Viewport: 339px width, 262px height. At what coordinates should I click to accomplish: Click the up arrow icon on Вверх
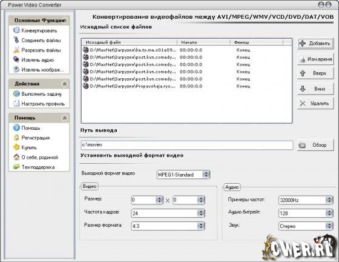pos(303,73)
